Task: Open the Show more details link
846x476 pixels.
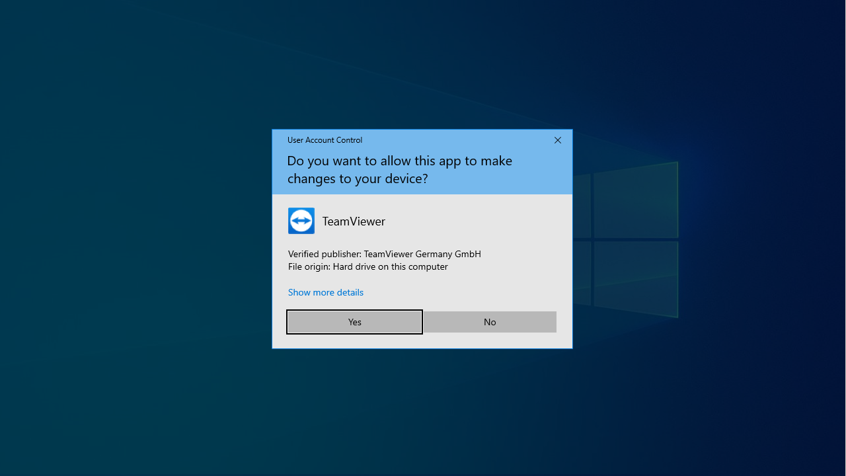Action: click(325, 292)
